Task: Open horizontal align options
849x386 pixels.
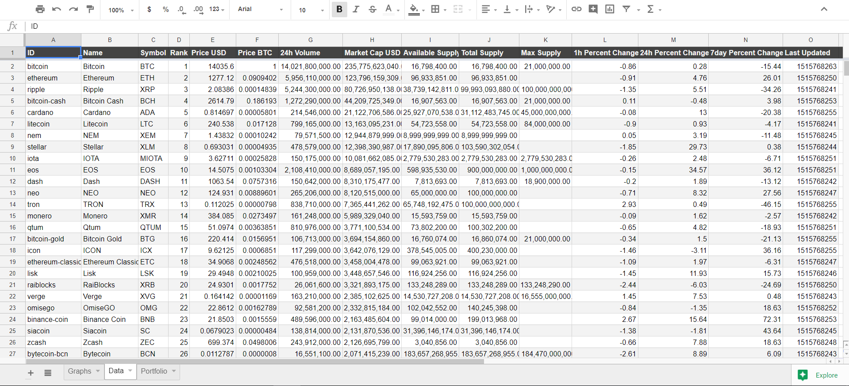Action: pyautogui.click(x=486, y=9)
